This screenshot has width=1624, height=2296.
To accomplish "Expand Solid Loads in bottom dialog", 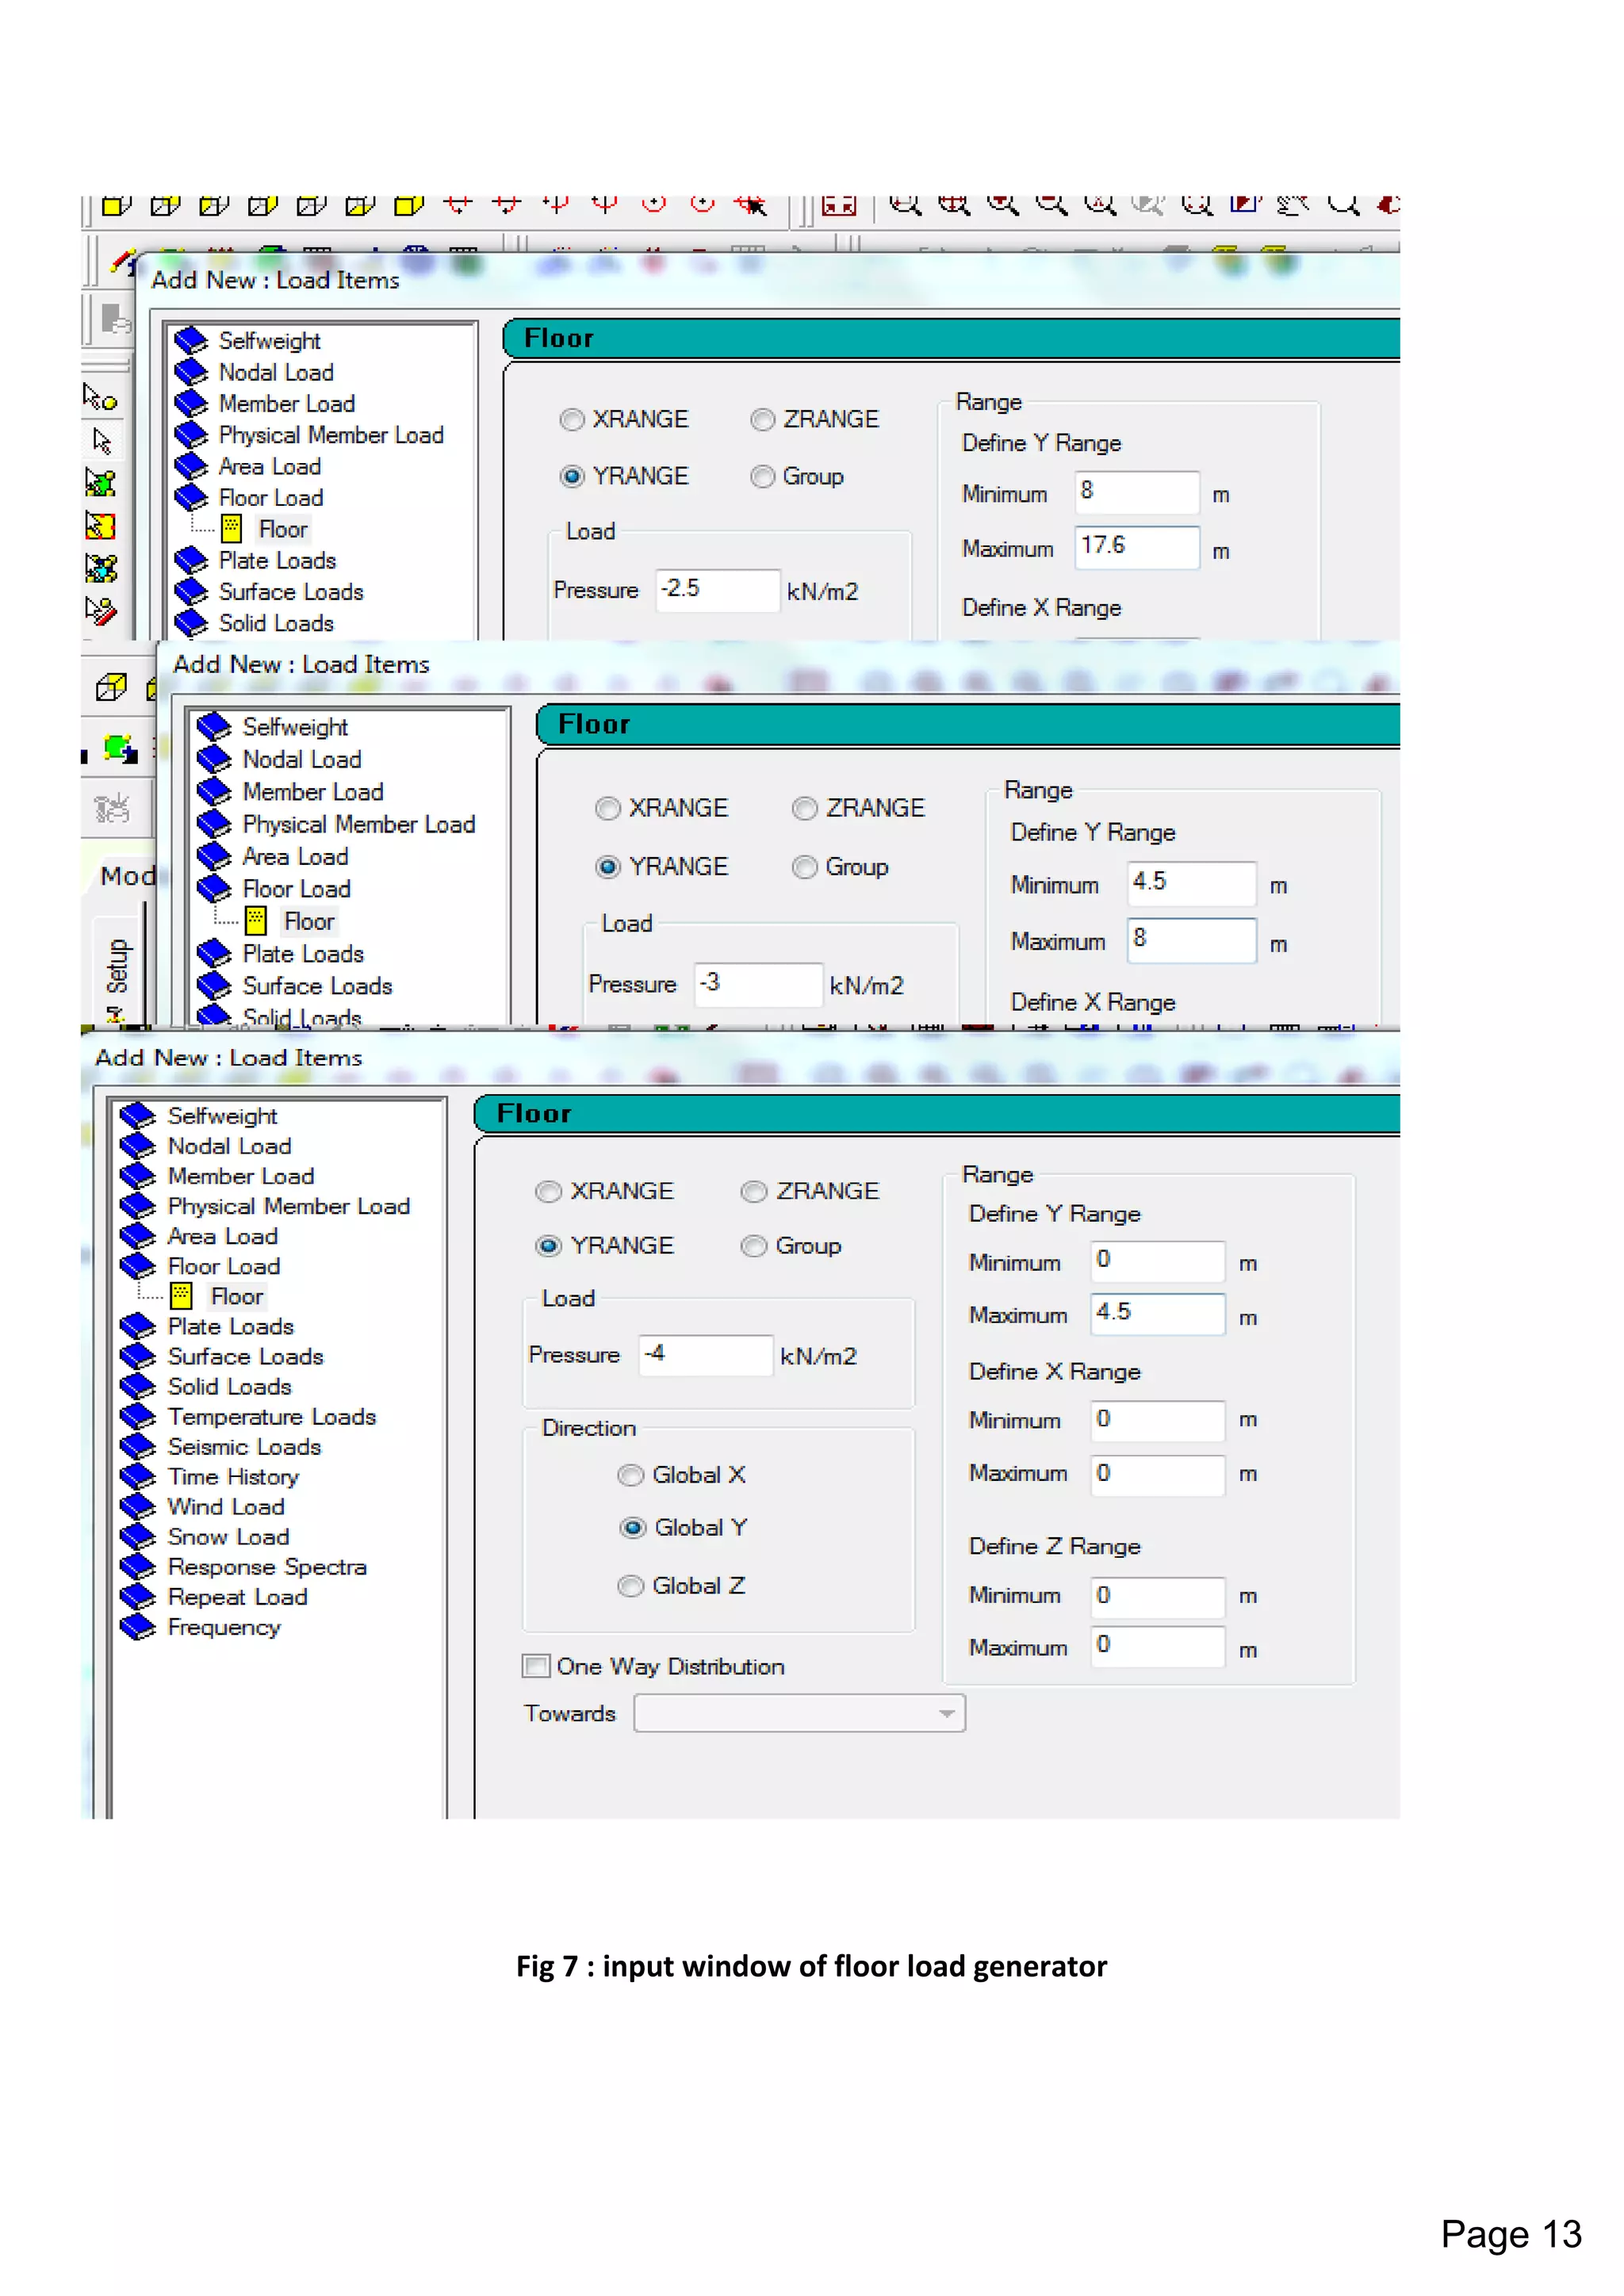I will coord(138,1386).
